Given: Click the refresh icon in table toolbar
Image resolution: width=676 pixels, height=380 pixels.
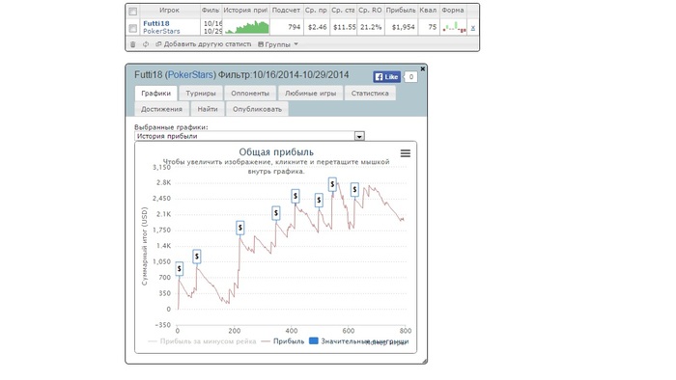Looking at the screenshot, I should 146,44.
